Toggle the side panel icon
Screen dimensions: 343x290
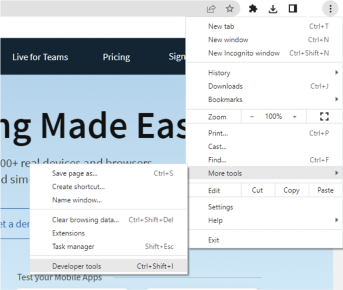(293, 9)
